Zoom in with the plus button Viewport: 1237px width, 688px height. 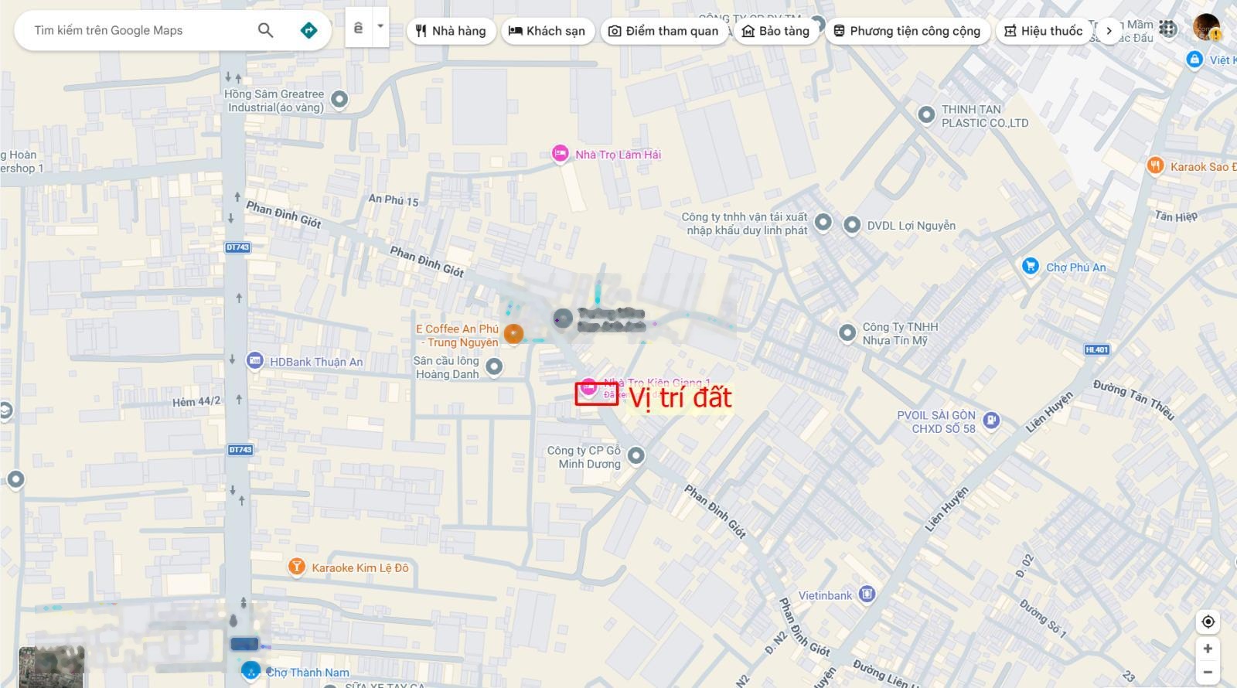[x=1208, y=649]
